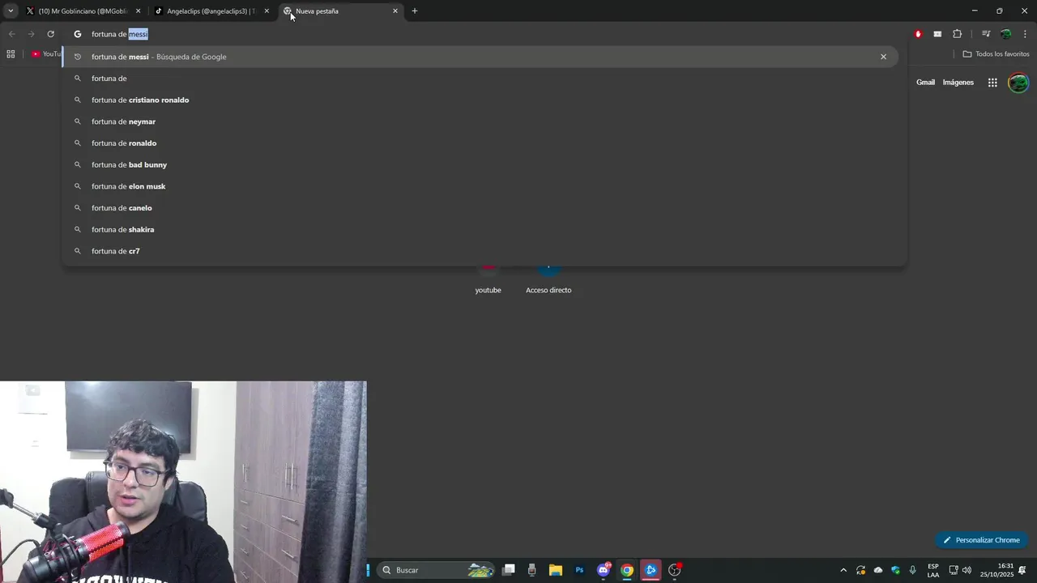
Task: Open Google Chrome taskbar icon
Action: (x=627, y=570)
